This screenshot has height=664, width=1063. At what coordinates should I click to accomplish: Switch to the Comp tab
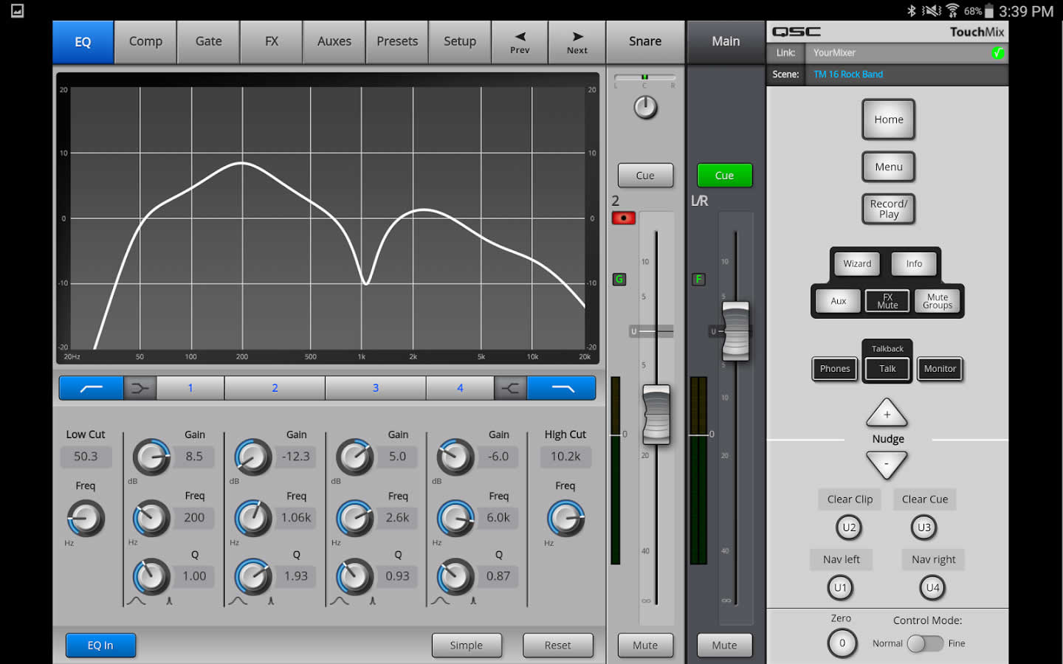pyautogui.click(x=145, y=42)
